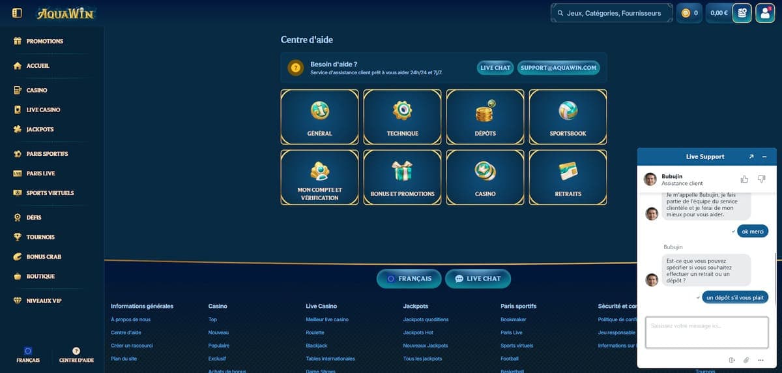Open the Technique help category tile
The image size is (782, 373).
coord(402,117)
